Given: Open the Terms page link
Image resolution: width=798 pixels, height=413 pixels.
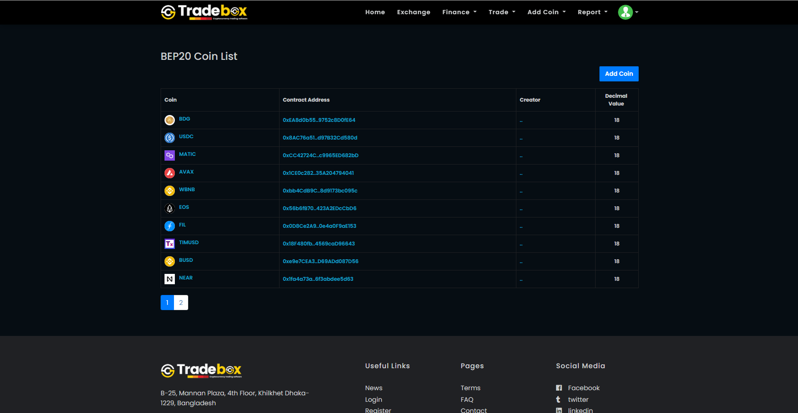Looking at the screenshot, I should (x=470, y=388).
